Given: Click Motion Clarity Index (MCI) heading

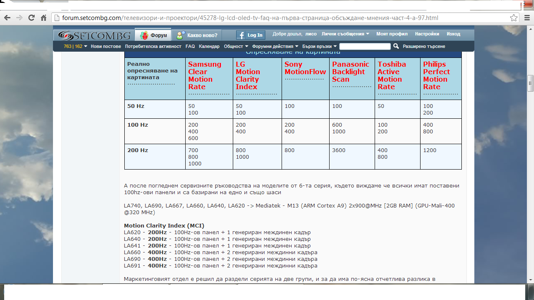Looking at the screenshot, I should click(x=164, y=226).
